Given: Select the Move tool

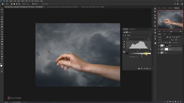Looking at the screenshot, I should point(2,9).
